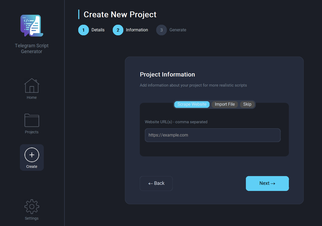Open the Projects folder icon

[x=32, y=120]
